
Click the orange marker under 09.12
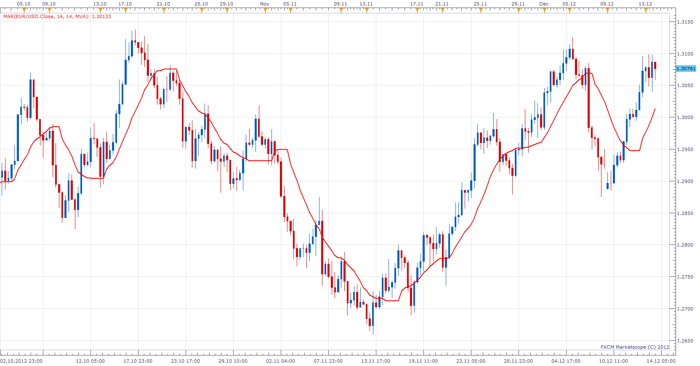[607, 10]
